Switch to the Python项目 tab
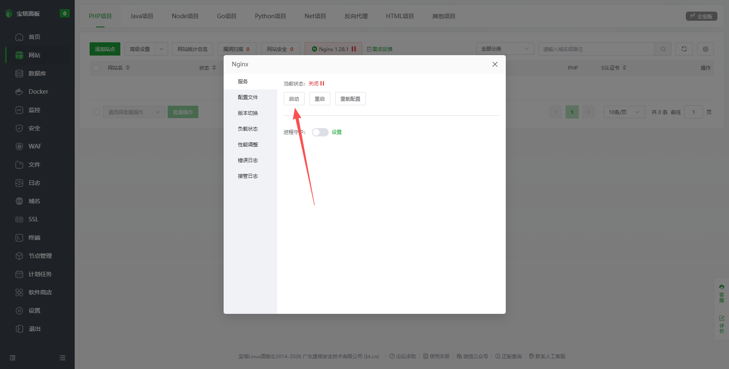This screenshot has width=729, height=369. click(270, 16)
